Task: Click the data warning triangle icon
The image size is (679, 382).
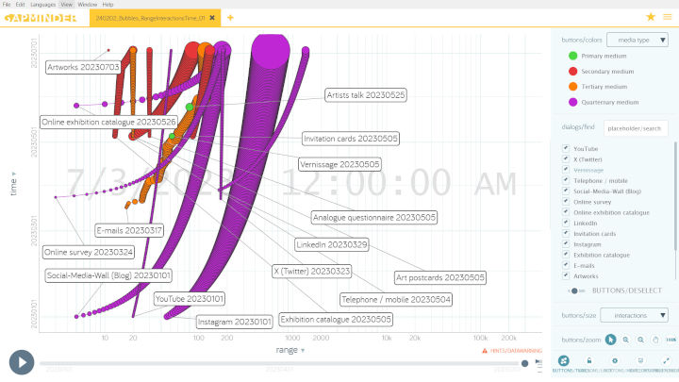Action: 485,350
